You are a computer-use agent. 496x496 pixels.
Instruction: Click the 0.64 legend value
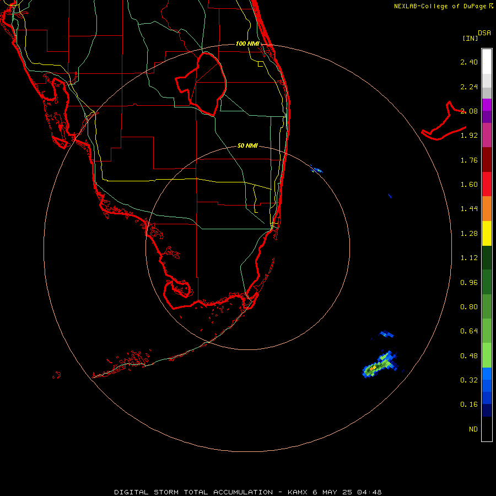tap(469, 331)
